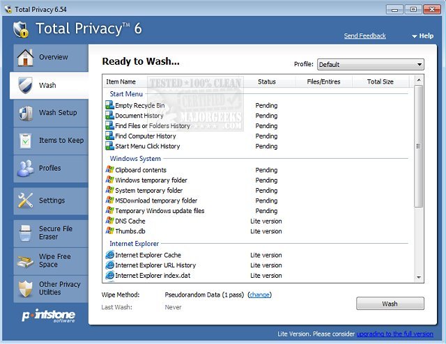Click the MSDownload temporary folder icon
Image resolution: width=446 pixels, height=344 pixels.
coord(109,201)
